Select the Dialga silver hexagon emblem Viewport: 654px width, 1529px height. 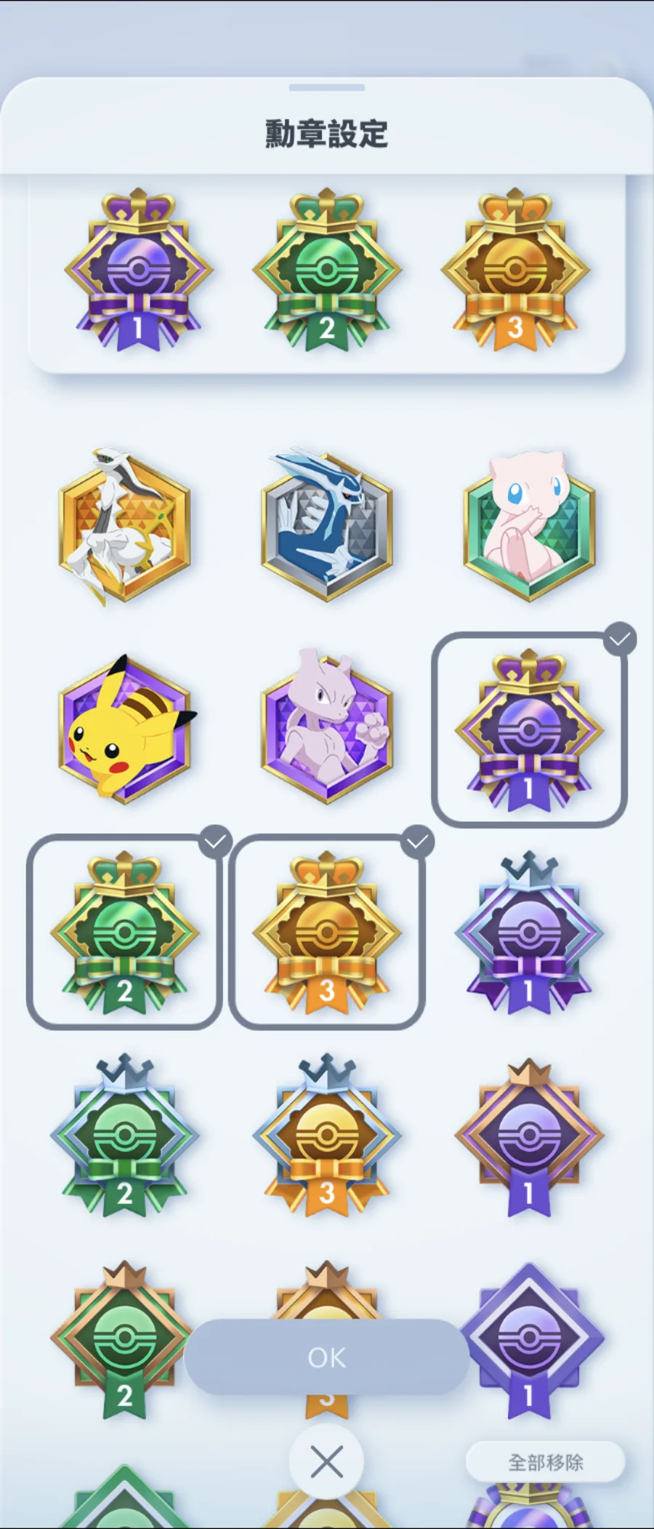coord(327,525)
